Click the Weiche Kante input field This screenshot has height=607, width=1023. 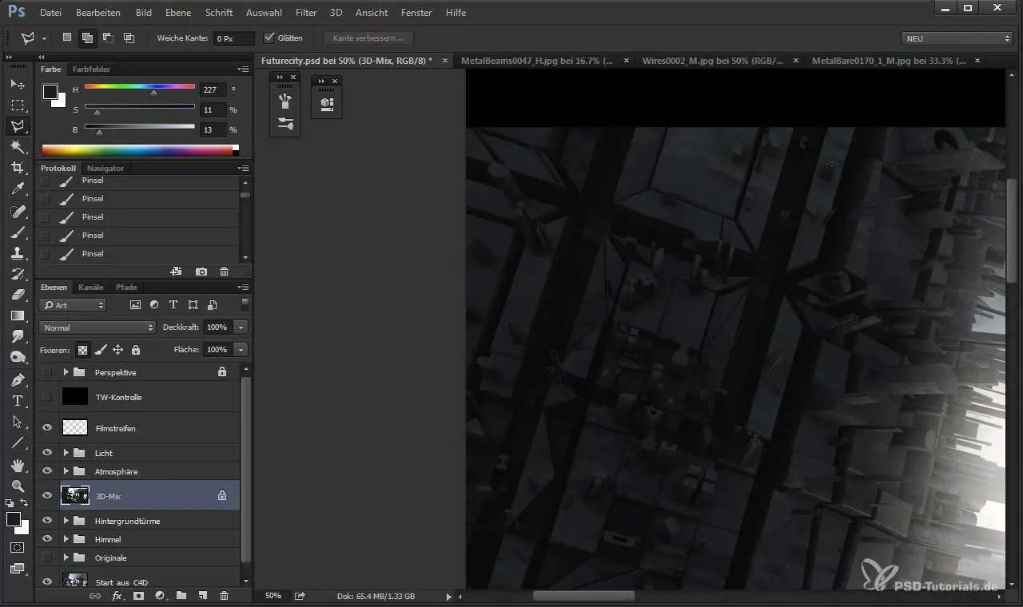[234, 38]
